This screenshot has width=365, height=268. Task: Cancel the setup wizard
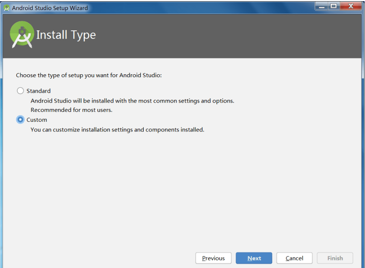coord(294,258)
